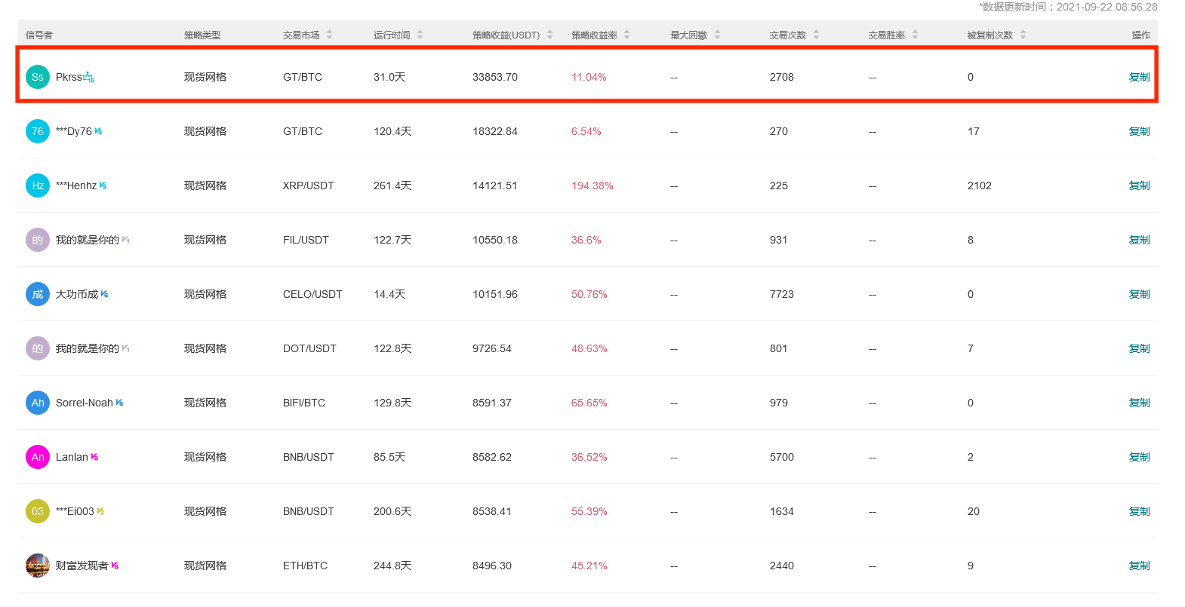
Task: Sort by 交易市场 column arrows
Action: click(329, 35)
